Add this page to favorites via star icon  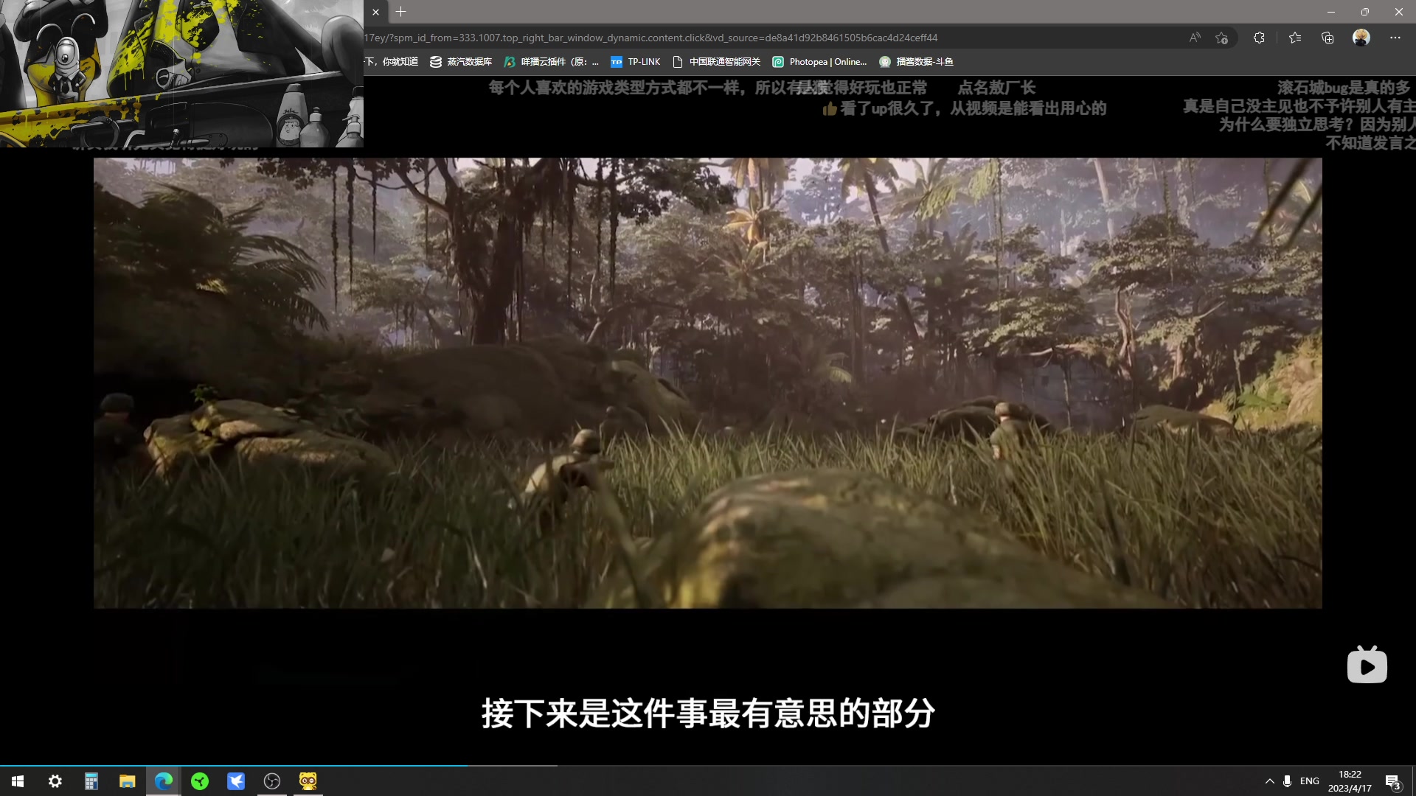click(x=1222, y=38)
